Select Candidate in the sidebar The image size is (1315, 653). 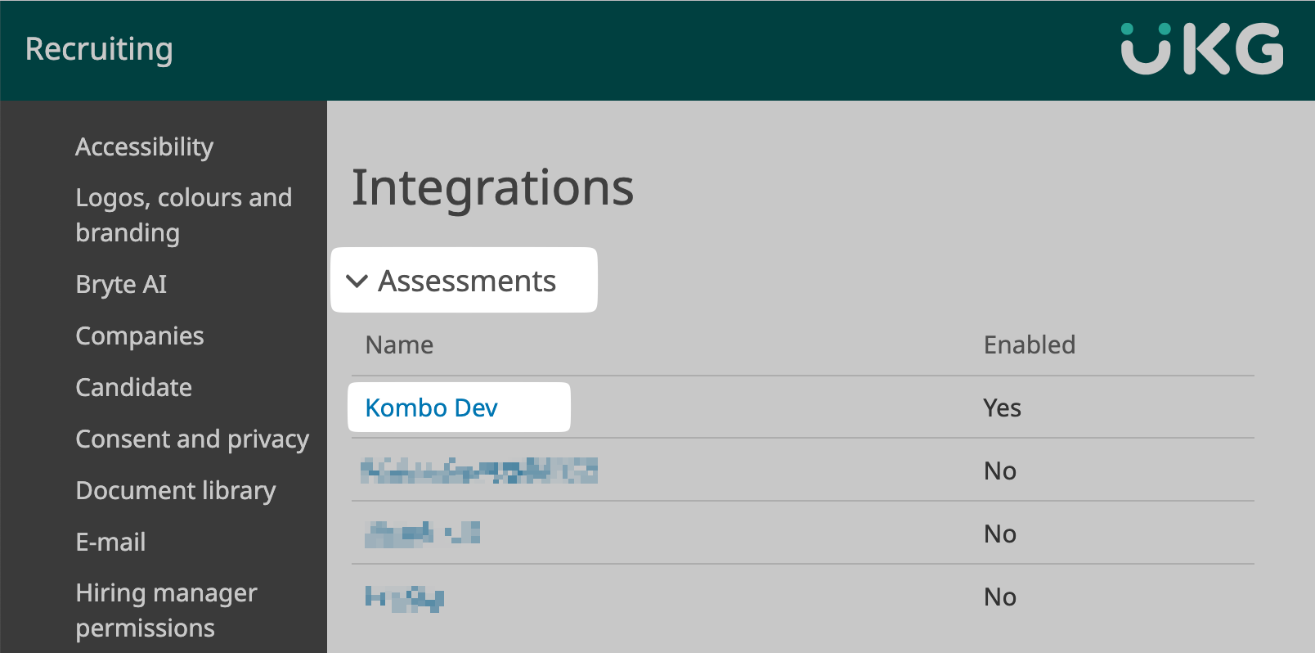(x=133, y=387)
